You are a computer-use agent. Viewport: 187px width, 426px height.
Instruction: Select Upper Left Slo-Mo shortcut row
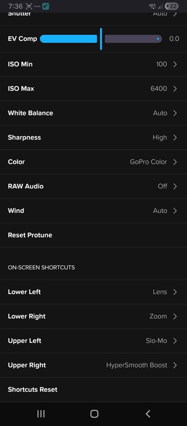[94, 341]
